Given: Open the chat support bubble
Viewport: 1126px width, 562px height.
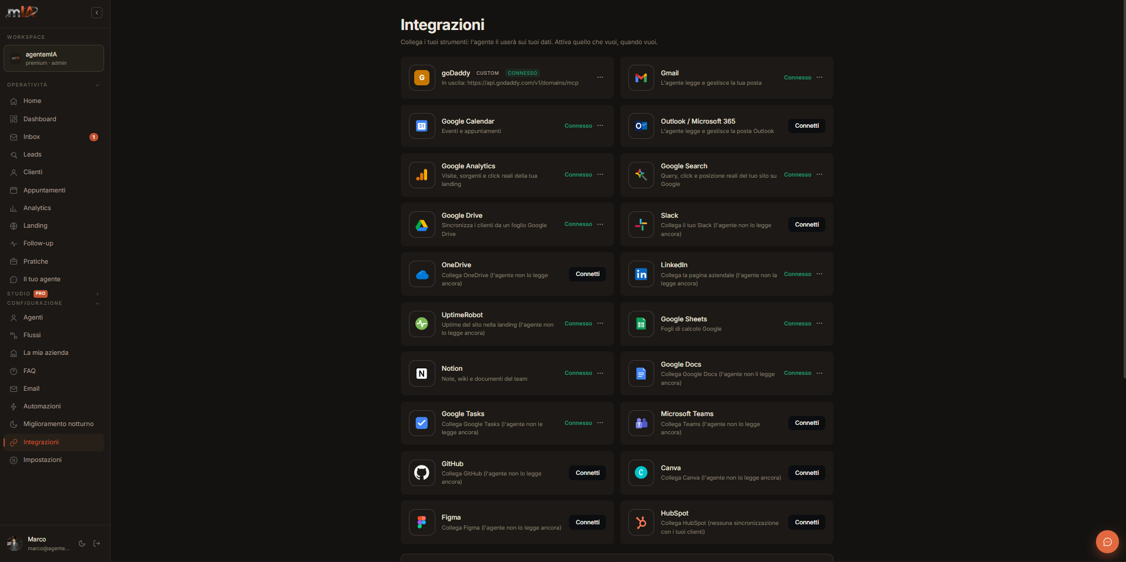Looking at the screenshot, I should (x=1107, y=542).
